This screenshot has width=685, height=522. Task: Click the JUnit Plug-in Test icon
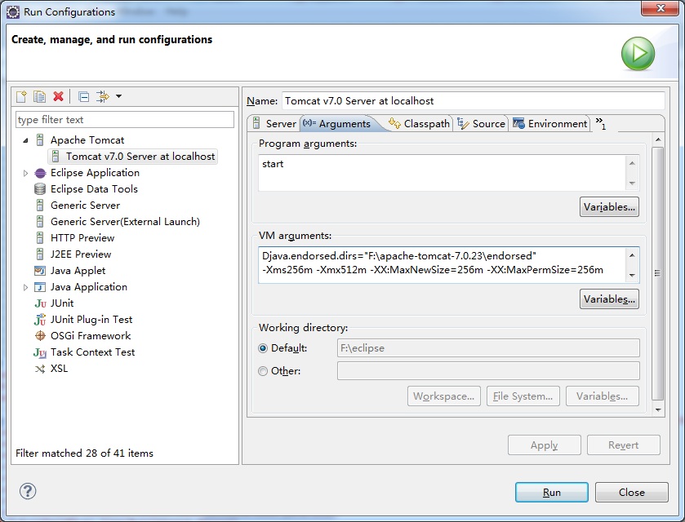point(40,320)
